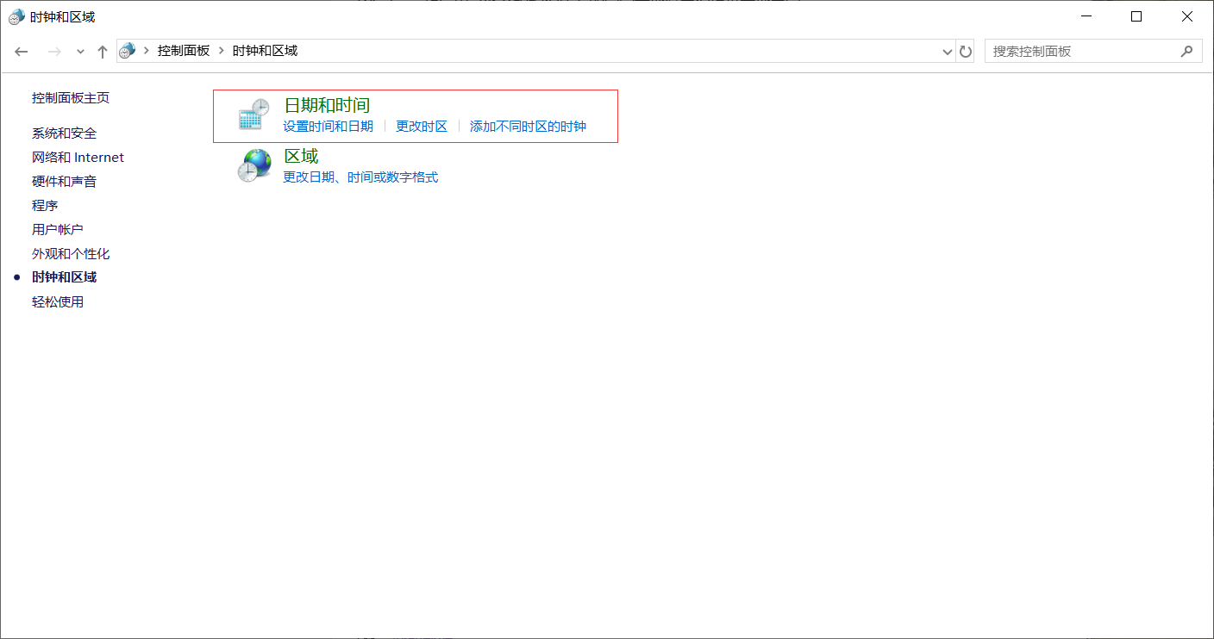Minimize the 时钟和区域 window
Image resolution: width=1214 pixels, height=639 pixels.
pos(1087,16)
